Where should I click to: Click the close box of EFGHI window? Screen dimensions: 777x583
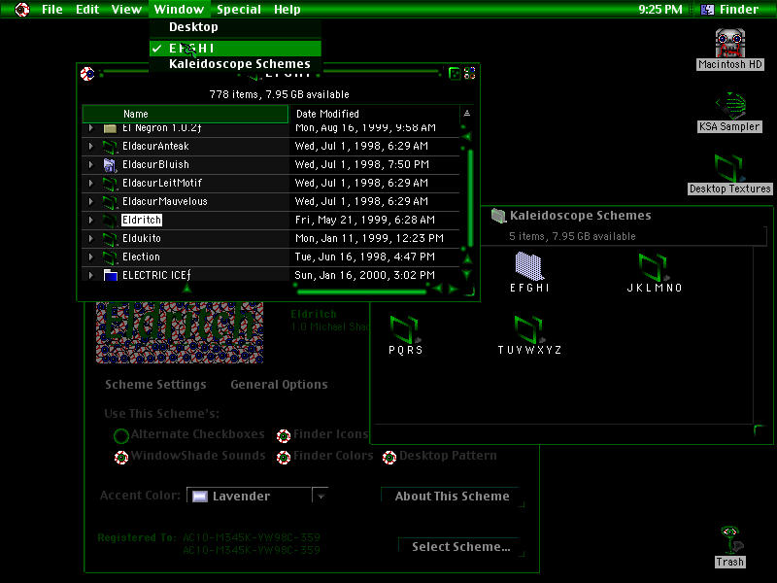[x=87, y=74]
